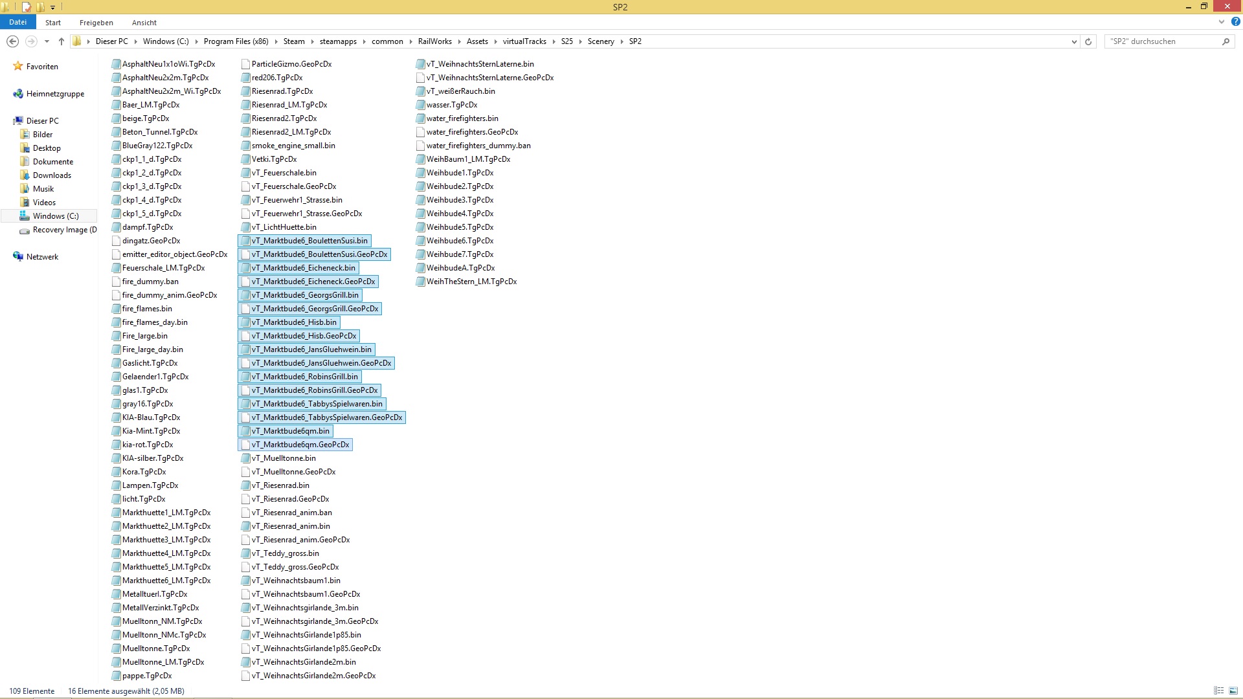Open the Datei menu
The height and width of the screenshot is (699, 1243).
pyautogui.click(x=17, y=22)
